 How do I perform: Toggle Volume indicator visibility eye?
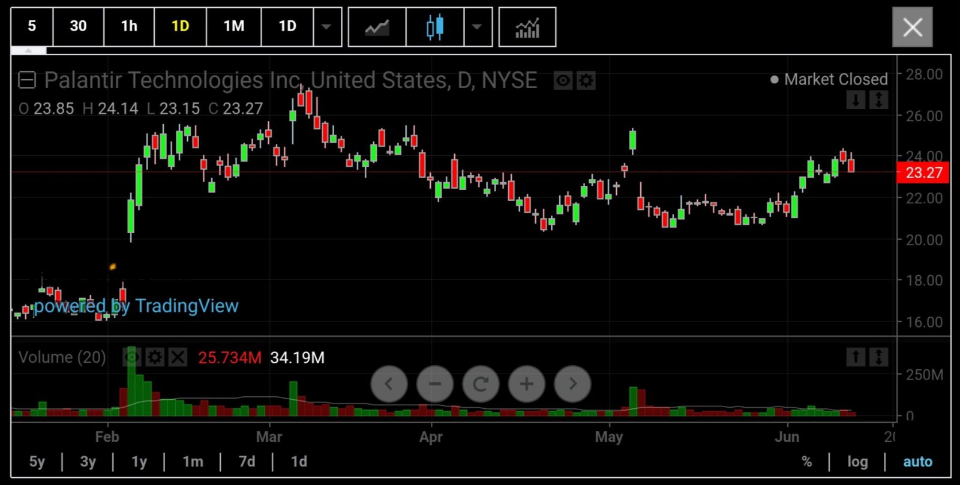(x=132, y=357)
